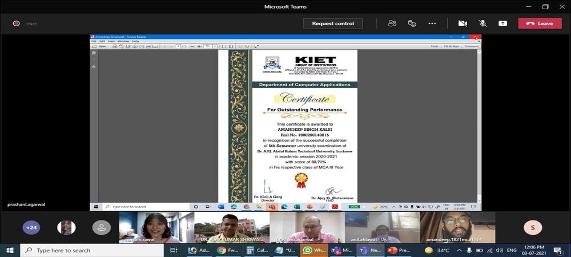The width and height of the screenshot is (571, 257).
Task: Open the notification center in the taskbar
Action: 557,250
